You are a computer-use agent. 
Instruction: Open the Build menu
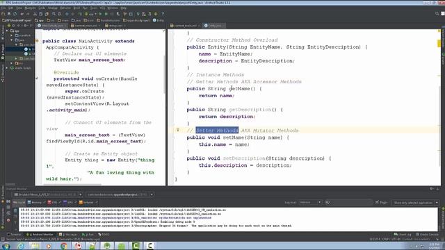coord(76,8)
